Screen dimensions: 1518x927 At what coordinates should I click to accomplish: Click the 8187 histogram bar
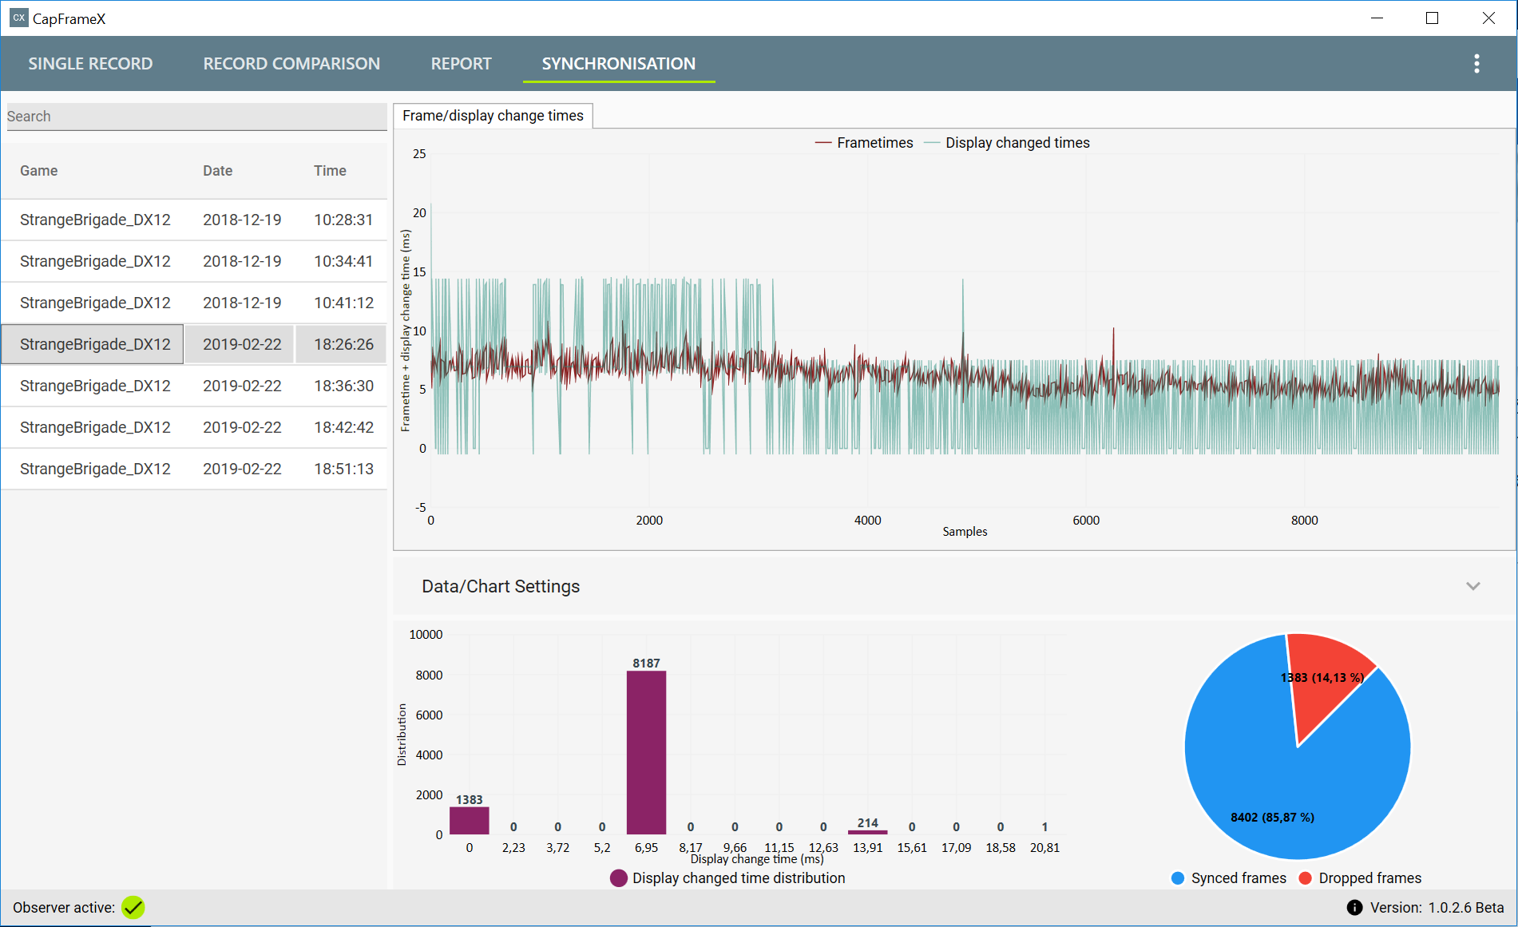coord(646,752)
